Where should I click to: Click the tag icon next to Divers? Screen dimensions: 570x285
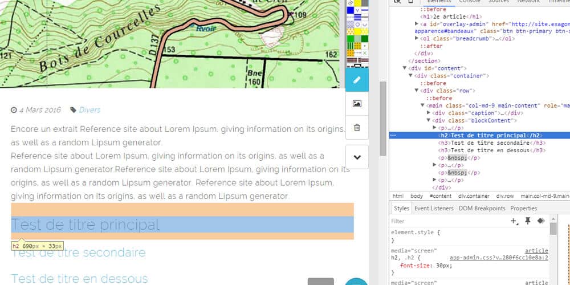[73, 110]
